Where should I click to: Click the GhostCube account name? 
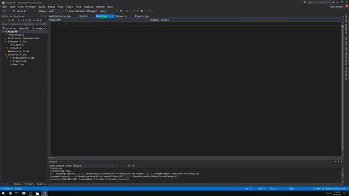click(336, 7)
